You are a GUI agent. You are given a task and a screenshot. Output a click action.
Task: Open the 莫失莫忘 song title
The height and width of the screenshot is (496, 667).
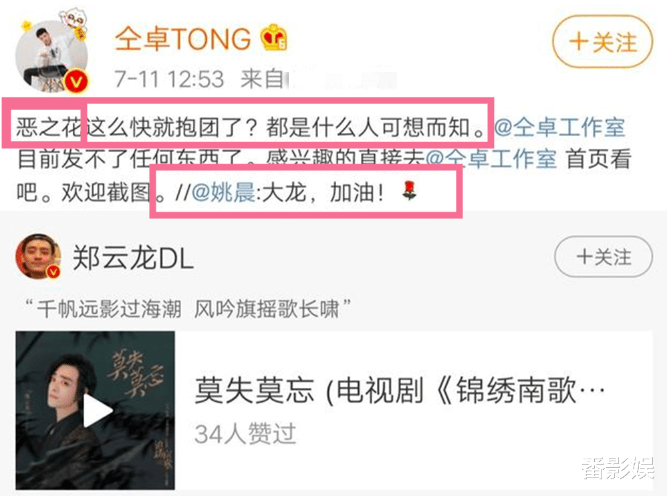(400, 390)
